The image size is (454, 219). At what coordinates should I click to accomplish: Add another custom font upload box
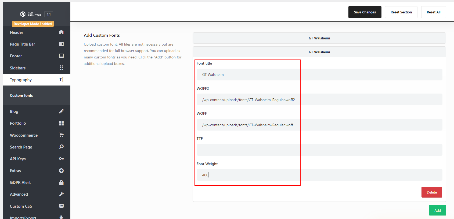pyautogui.click(x=437, y=210)
